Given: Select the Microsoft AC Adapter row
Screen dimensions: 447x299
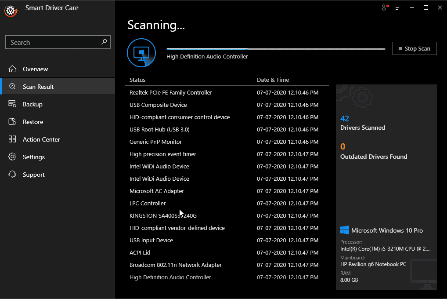Looking at the screenshot, I should [x=227, y=191].
